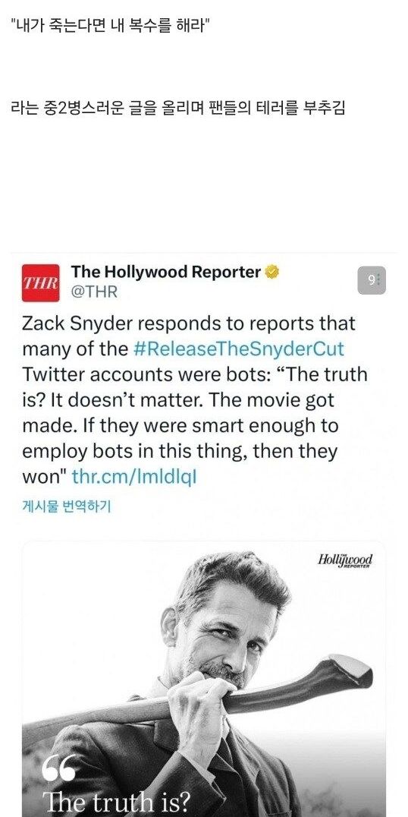Click "The truth is?" caption on the image
Viewport: 408px width, 817px height.
[115, 803]
